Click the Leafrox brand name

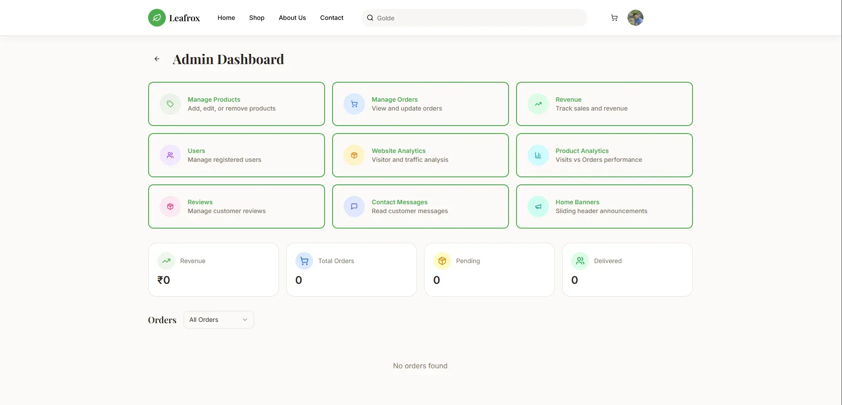184,18
